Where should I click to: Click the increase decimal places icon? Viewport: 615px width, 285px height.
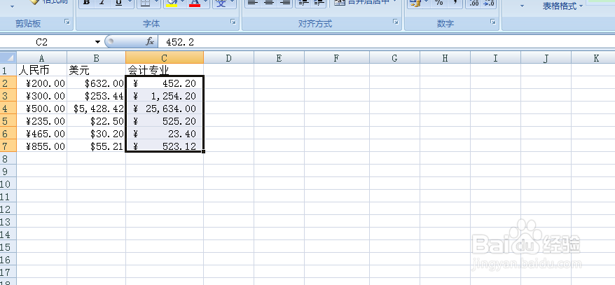pyautogui.click(x=474, y=3)
